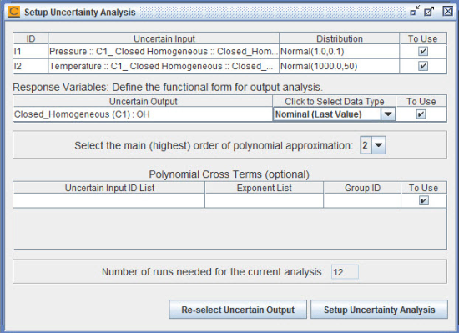Toggle the To Use checkbox for input I1
This screenshot has height=333, width=459.
click(423, 52)
